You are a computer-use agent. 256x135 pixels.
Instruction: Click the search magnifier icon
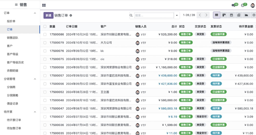coord(131,16)
